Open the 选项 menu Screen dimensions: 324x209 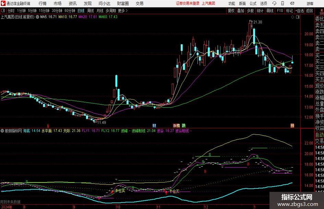[x=263, y=3]
